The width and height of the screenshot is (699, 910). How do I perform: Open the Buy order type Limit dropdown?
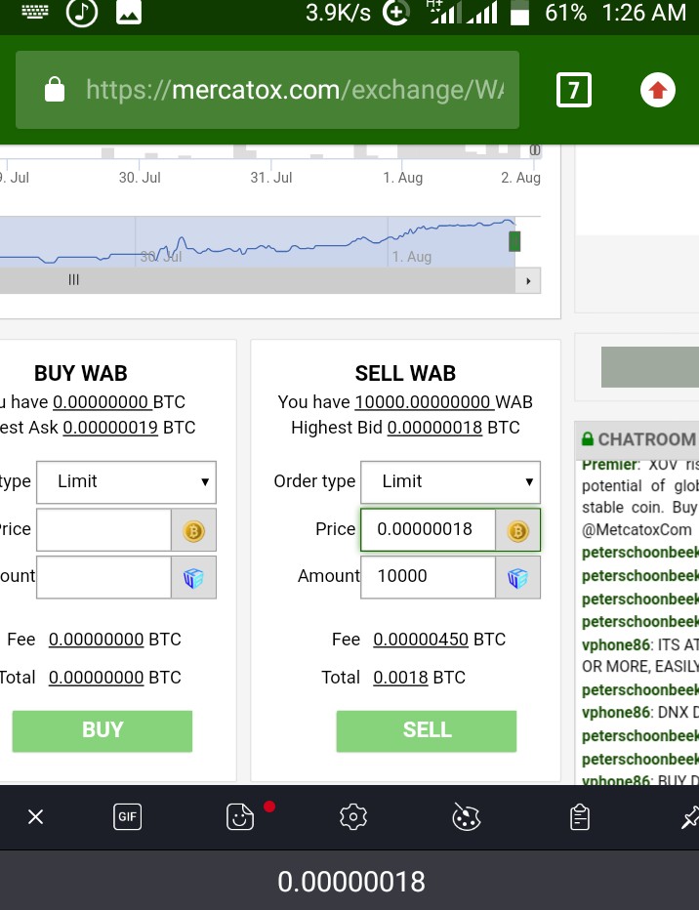click(x=126, y=481)
